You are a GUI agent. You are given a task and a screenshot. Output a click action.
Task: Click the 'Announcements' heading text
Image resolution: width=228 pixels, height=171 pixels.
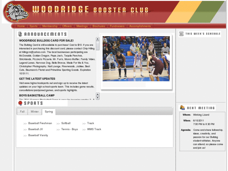tap(45, 34)
